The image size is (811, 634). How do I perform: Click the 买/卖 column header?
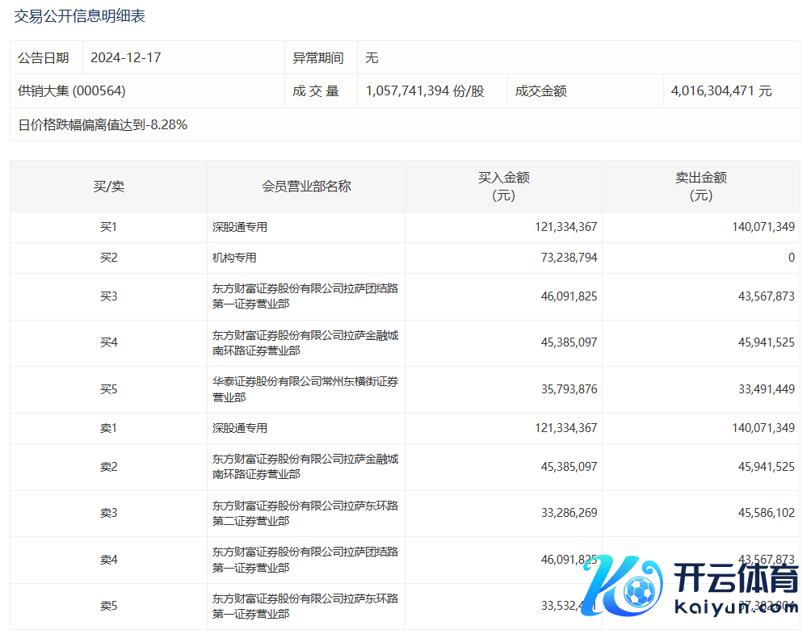coord(108,187)
